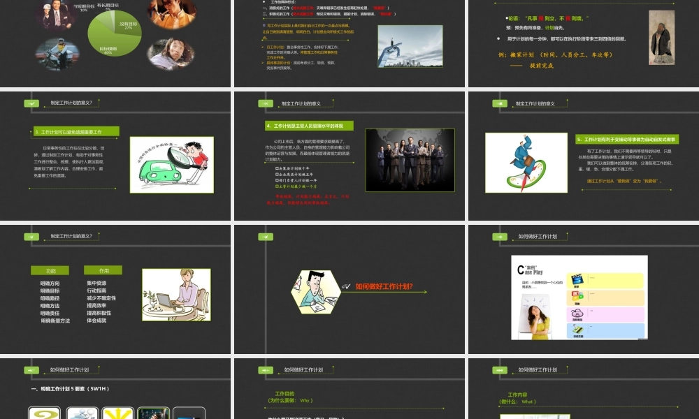Click the banner 工作计划是主管人员管理水平的体现
Image resolution: width=699 pixels, height=419 pixels.
310,126
